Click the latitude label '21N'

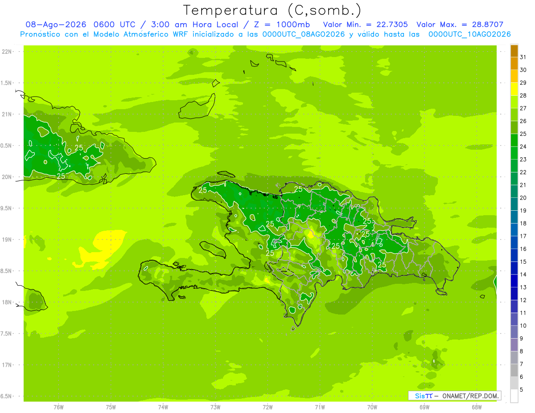click(x=7, y=114)
